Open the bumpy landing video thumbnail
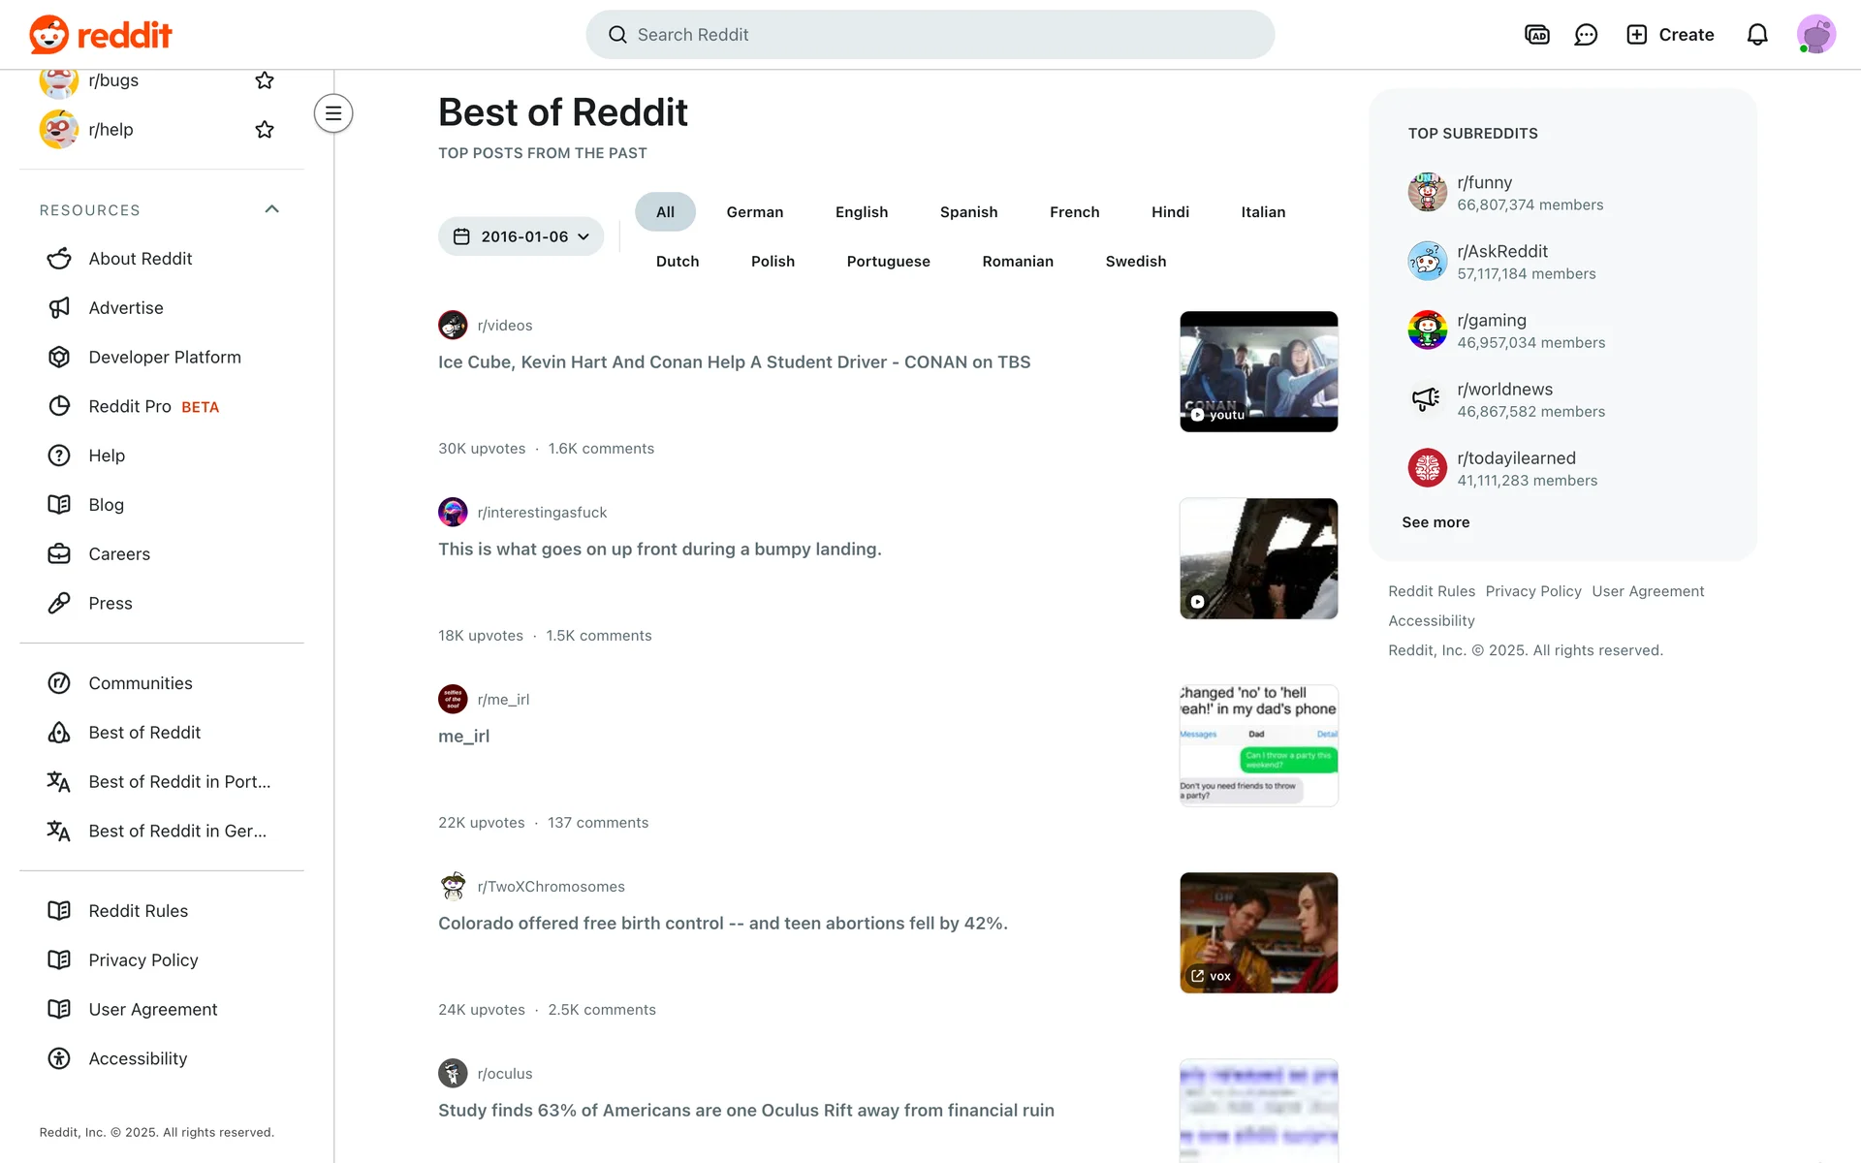This screenshot has width=1861, height=1163. tap(1258, 559)
